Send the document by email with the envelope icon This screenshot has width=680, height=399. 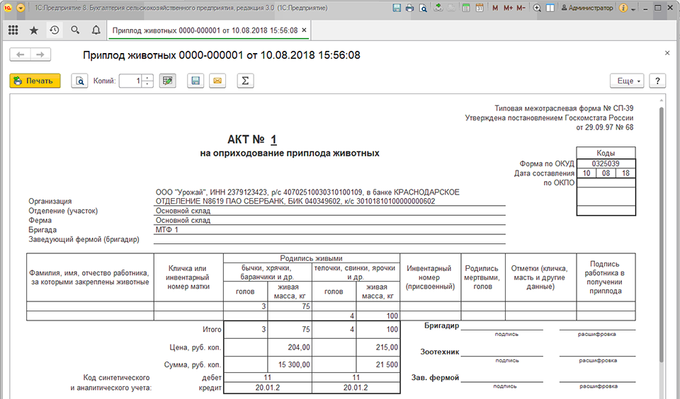click(x=217, y=81)
